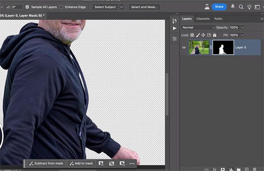
Task: Add a layer style with fx
Action: 215,169
